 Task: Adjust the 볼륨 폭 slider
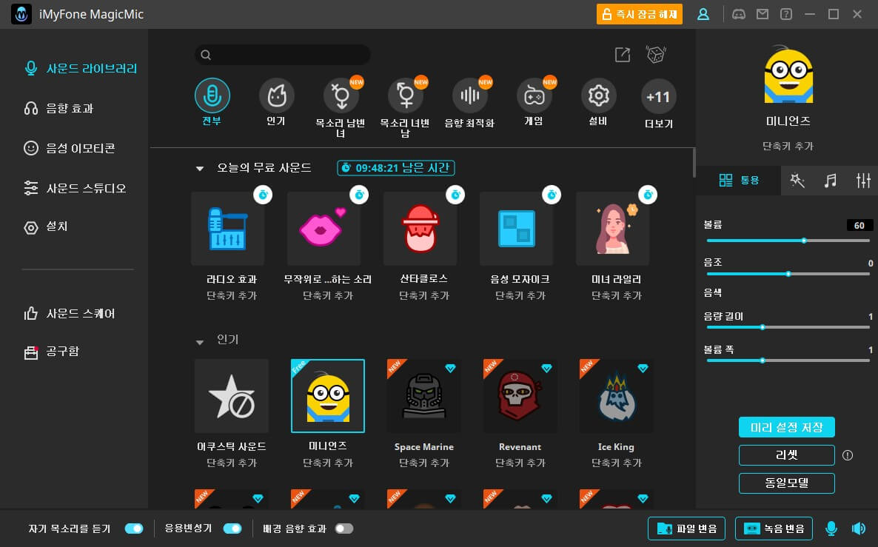point(788,360)
